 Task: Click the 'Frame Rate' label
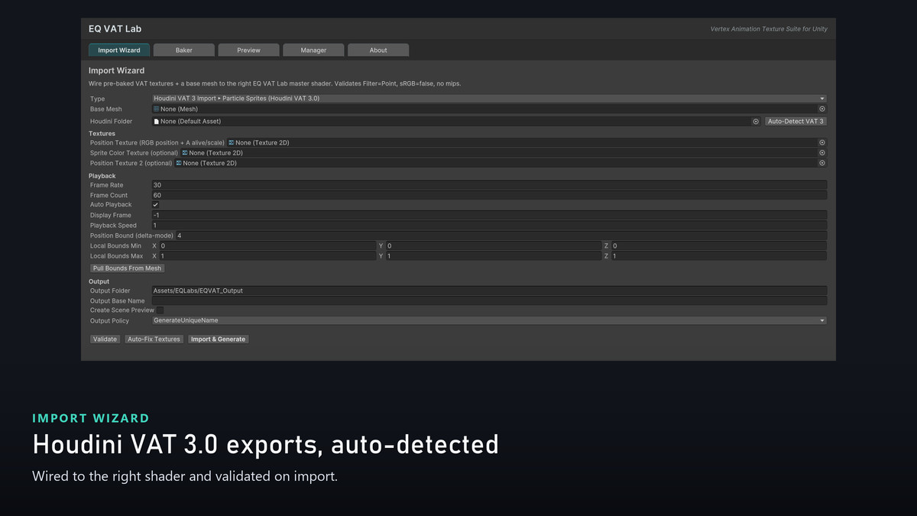coord(106,185)
